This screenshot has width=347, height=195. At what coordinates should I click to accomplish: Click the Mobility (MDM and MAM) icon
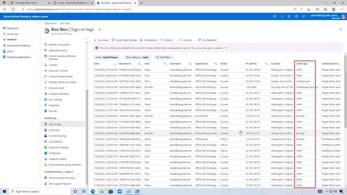pyautogui.click(x=46, y=82)
